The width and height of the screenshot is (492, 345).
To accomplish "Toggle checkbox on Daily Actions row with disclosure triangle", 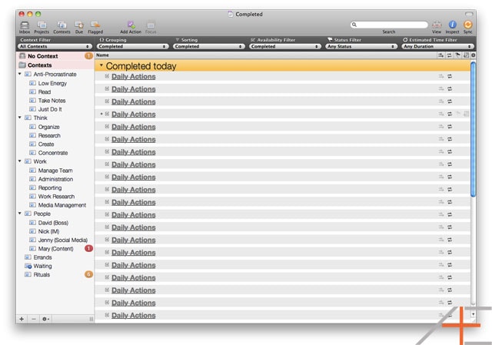I will coord(107,114).
